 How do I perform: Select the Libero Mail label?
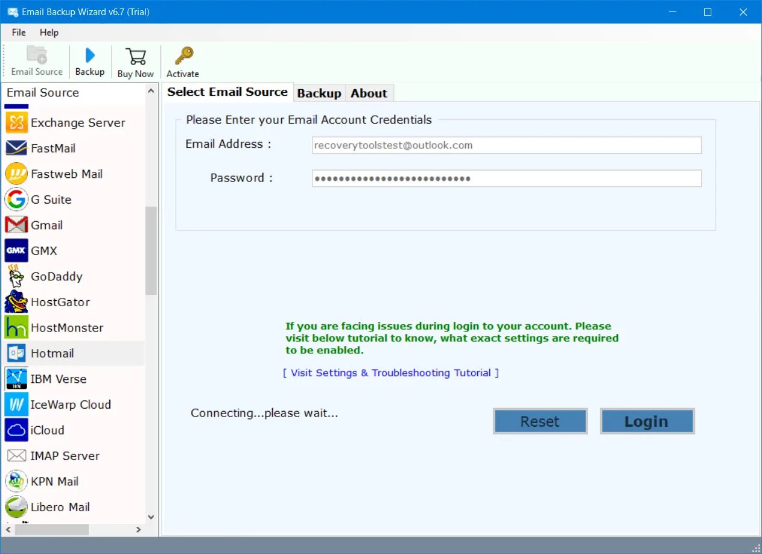pos(60,507)
